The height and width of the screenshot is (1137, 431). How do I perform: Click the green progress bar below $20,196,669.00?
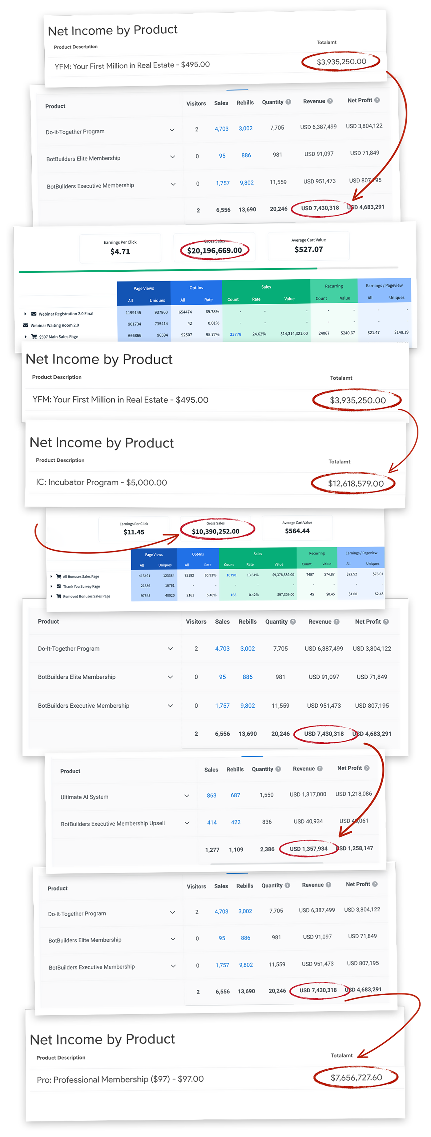pos(168,270)
